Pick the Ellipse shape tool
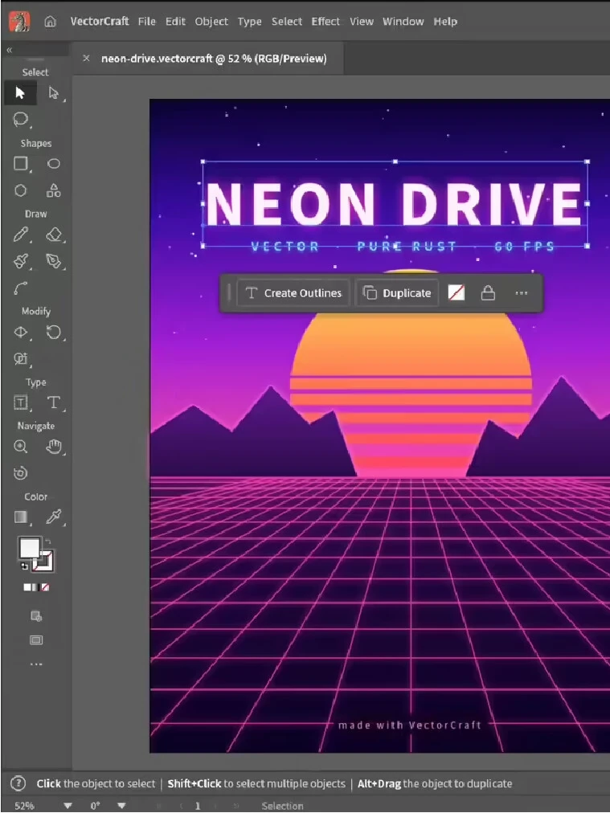Screen dimensions: 610x813 (x=53, y=164)
